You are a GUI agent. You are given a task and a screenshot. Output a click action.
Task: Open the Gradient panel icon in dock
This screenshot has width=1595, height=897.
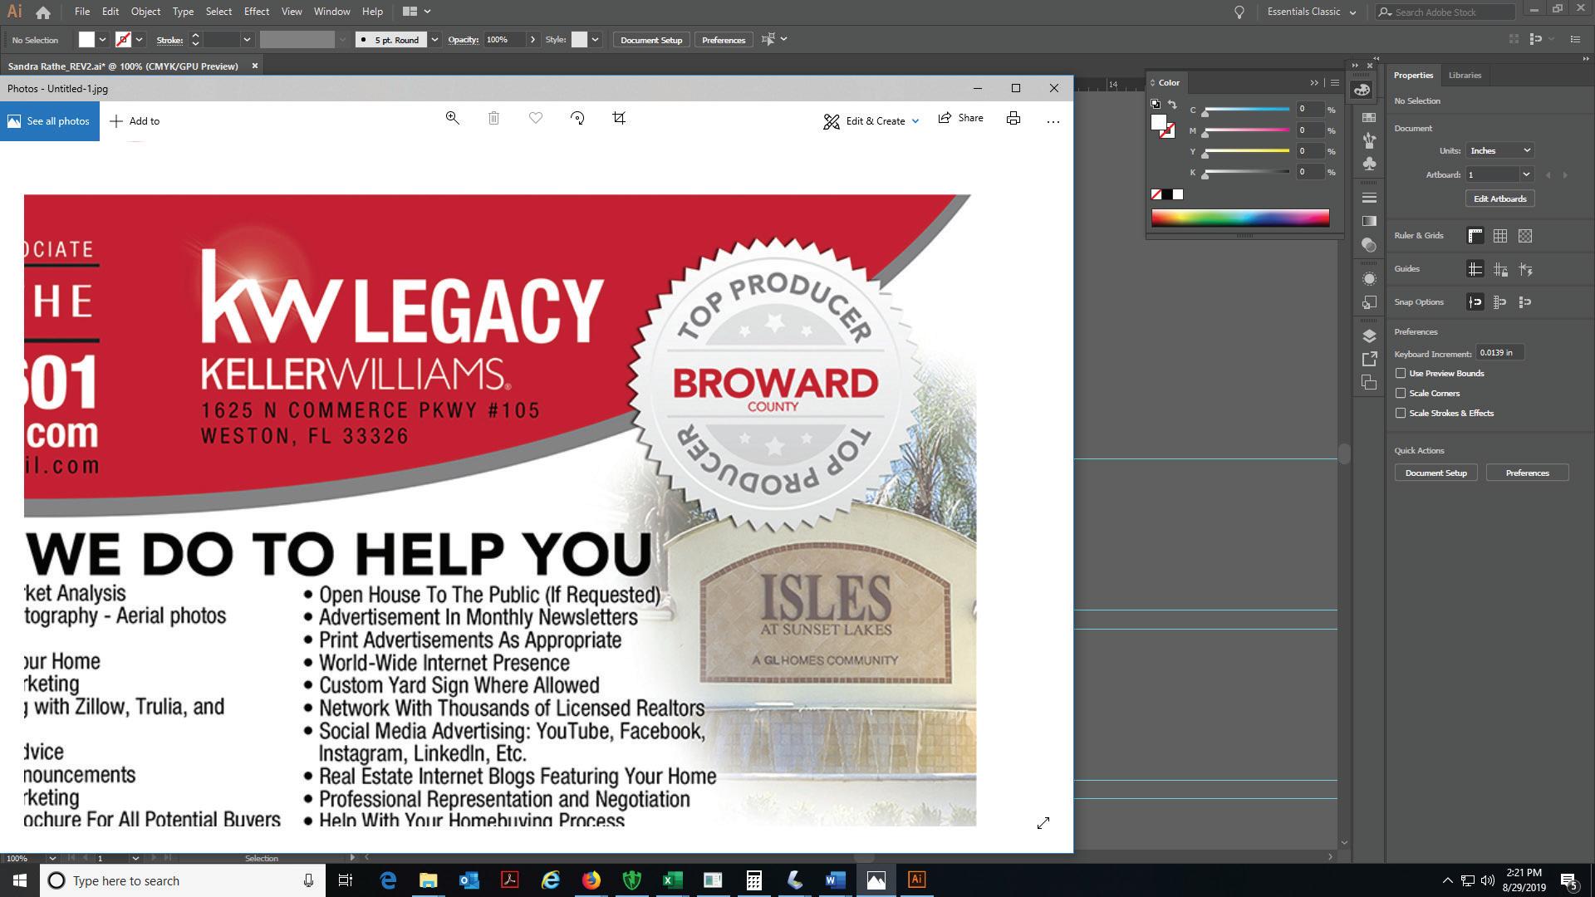(x=1369, y=221)
